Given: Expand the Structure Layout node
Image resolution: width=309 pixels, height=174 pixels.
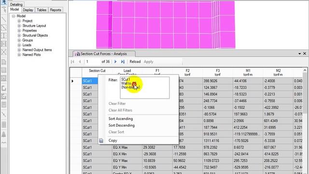Looking at the screenshot, I should pos(19,26).
